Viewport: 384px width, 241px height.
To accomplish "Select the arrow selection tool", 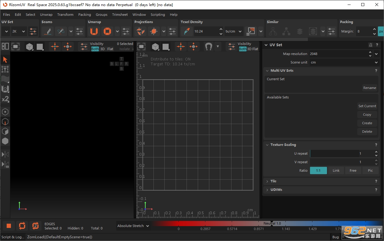I will pyautogui.click(x=5, y=60).
